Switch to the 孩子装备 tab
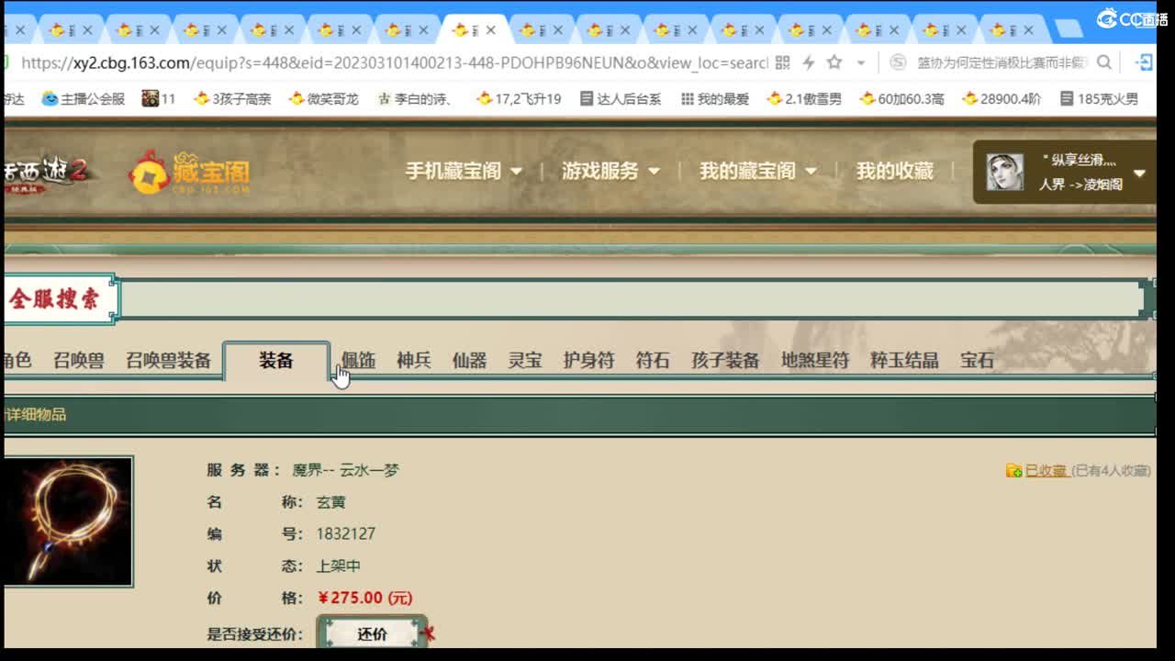Image resolution: width=1175 pixels, height=661 pixels. [725, 361]
